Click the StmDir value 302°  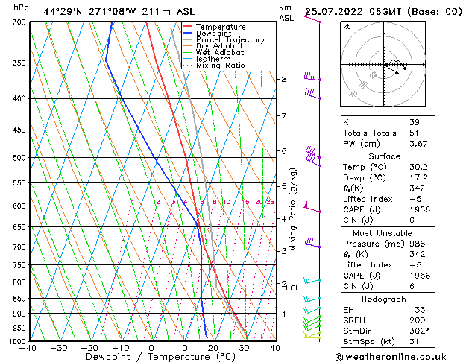pyautogui.click(x=419, y=331)
